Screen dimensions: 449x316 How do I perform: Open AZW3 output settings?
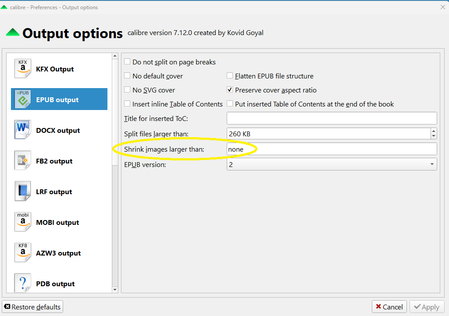pos(59,252)
